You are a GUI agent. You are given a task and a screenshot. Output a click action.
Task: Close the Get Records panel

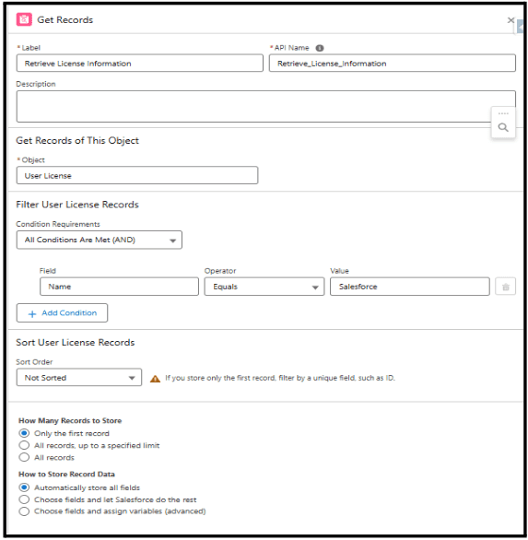pyautogui.click(x=510, y=20)
